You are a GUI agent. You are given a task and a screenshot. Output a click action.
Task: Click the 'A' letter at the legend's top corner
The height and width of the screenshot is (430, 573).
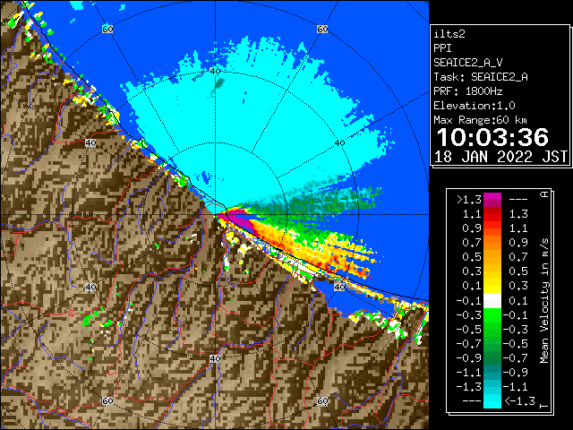(544, 194)
